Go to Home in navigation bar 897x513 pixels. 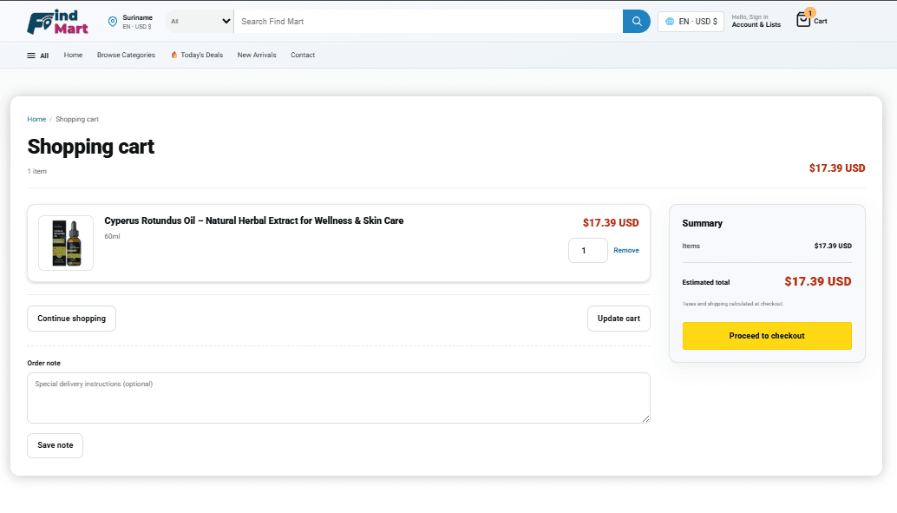(73, 55)
